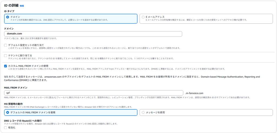Click the 情報 link beside ID の詳細

[22, 6]
